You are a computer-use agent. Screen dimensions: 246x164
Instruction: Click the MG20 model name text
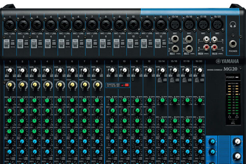coord(230,69)
